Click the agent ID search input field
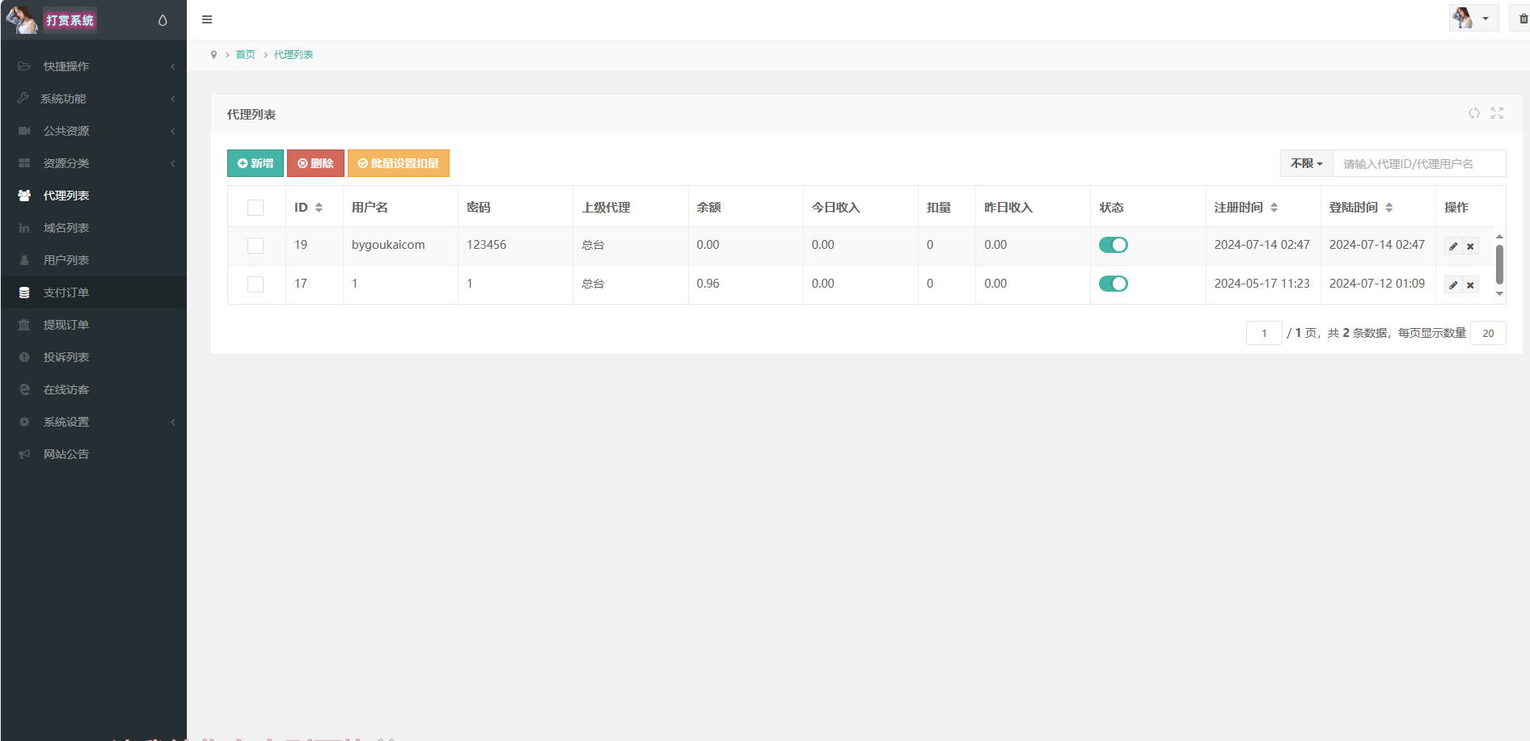 [x=1418, y=163]
